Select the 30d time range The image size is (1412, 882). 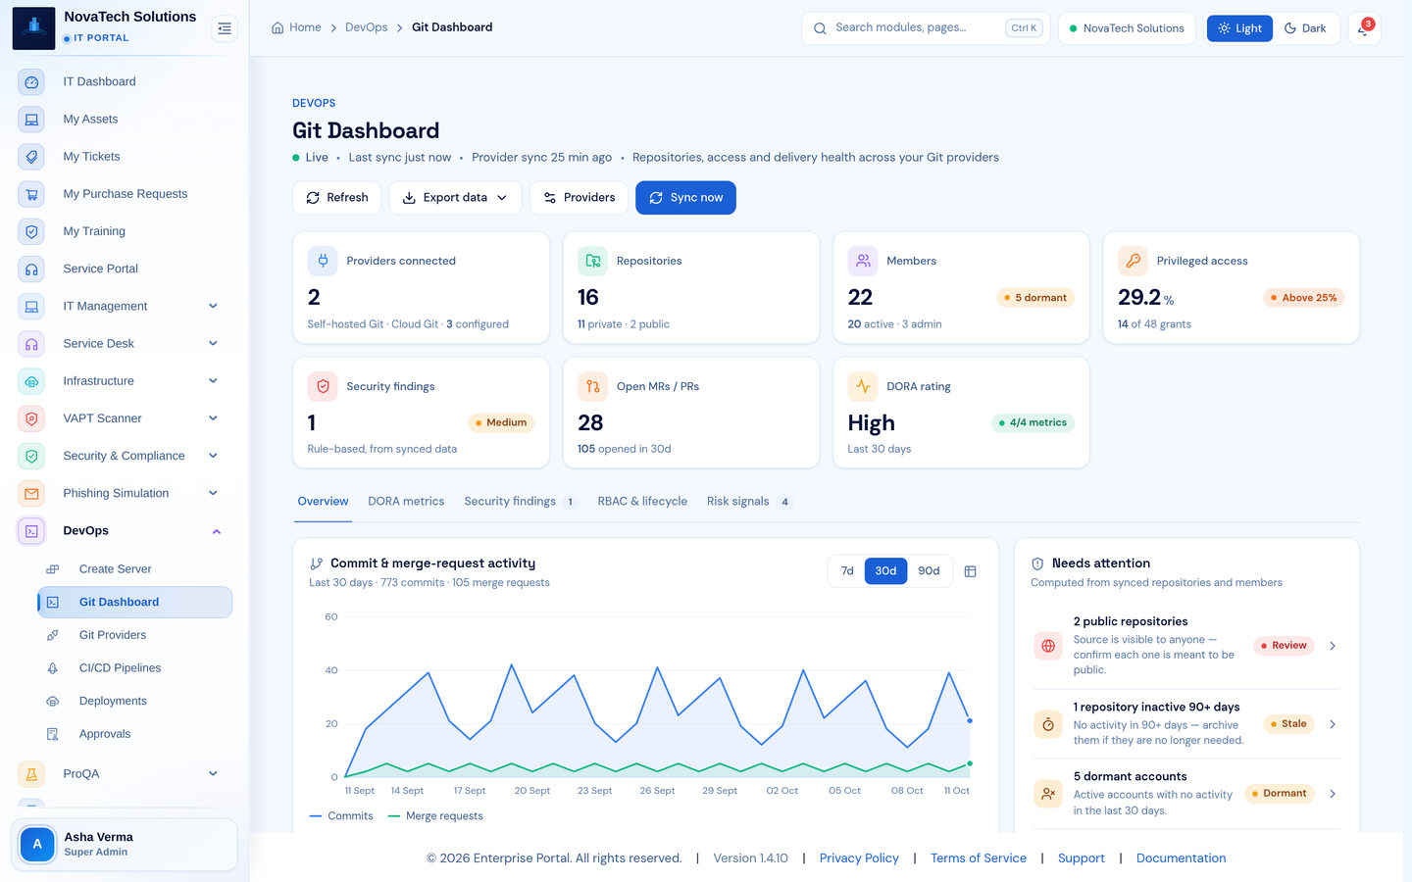click(x=885, y=571)
